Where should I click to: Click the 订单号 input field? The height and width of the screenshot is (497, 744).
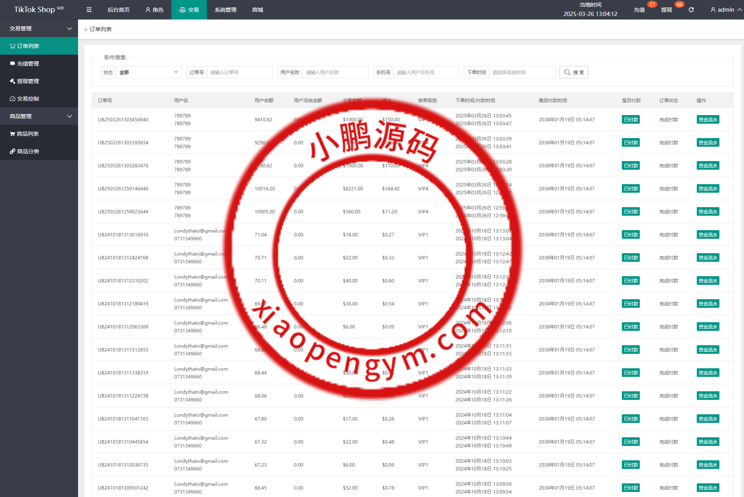239,72
